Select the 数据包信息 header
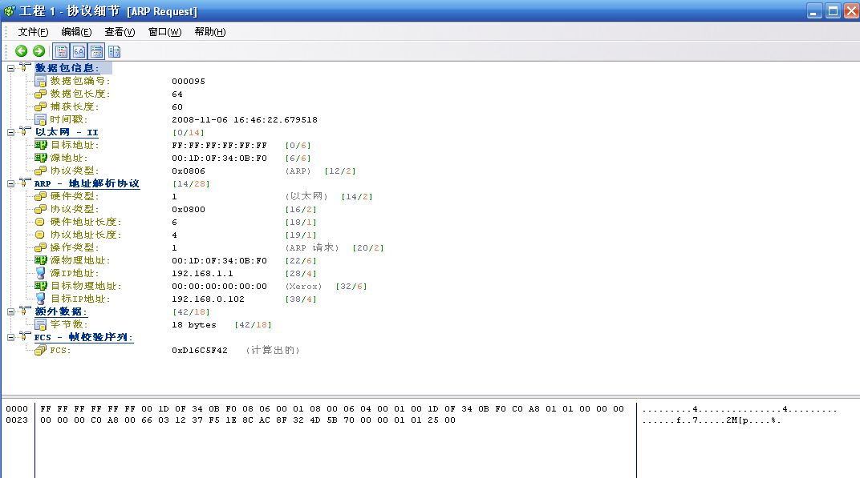This screenshot has height=478, width=860. [x=67, y=68]
